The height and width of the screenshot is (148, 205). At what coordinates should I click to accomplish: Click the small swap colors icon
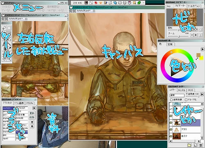point(197,59)
